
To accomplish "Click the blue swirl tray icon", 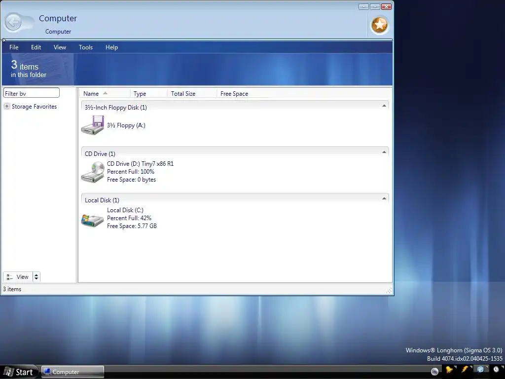I will (481, 370).
